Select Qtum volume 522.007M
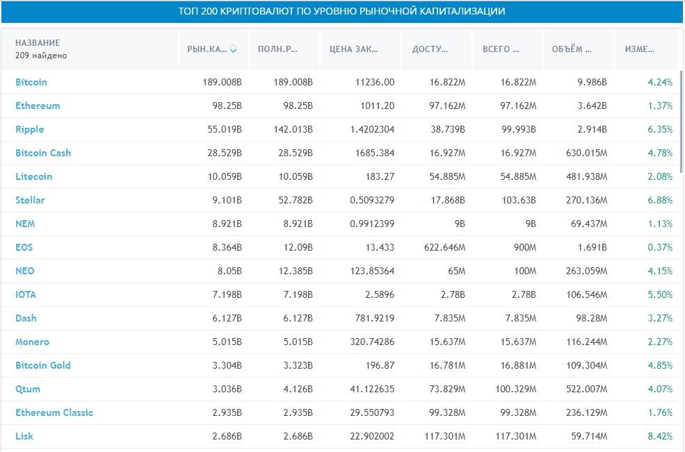The width and height of the screenshot is (685, 452). pos(586,389)
